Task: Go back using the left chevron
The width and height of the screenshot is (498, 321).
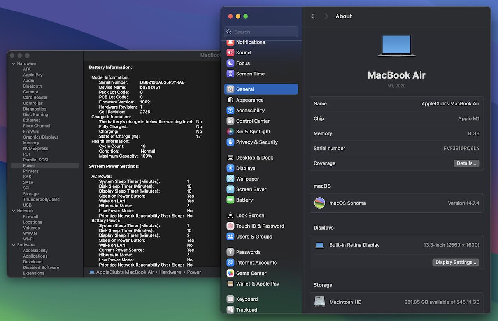Action: pos(313,16)
